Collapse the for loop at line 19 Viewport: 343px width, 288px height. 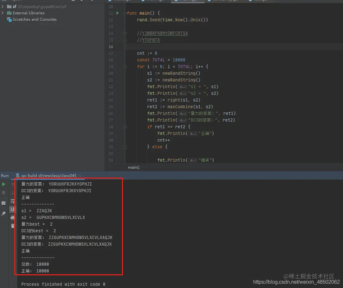[x=125, y=67]
